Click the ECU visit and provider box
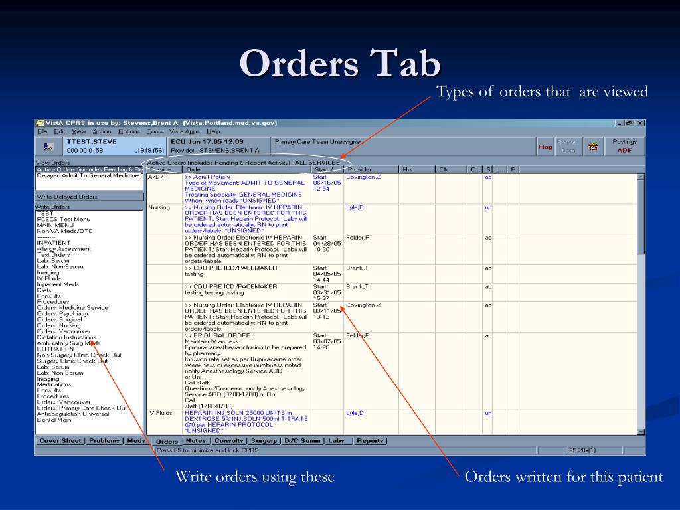This screenshot has width=680, height=510. click(219, 146)
